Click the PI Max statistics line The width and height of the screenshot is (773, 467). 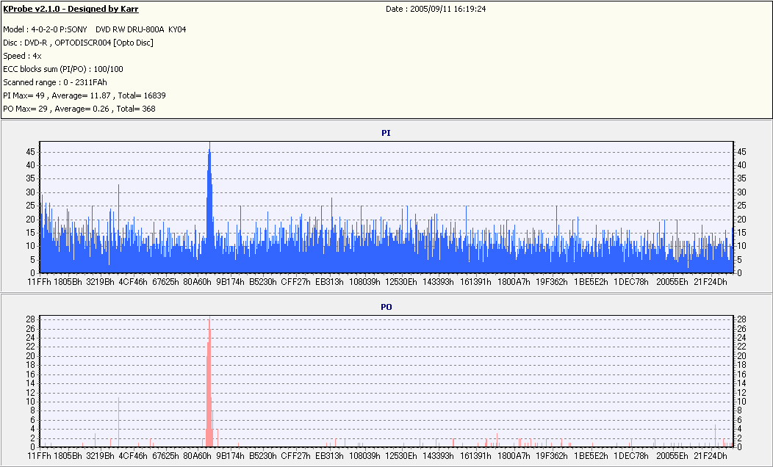85,95
